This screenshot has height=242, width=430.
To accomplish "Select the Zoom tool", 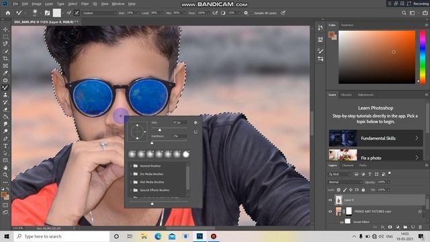I will tap(5, 175).
